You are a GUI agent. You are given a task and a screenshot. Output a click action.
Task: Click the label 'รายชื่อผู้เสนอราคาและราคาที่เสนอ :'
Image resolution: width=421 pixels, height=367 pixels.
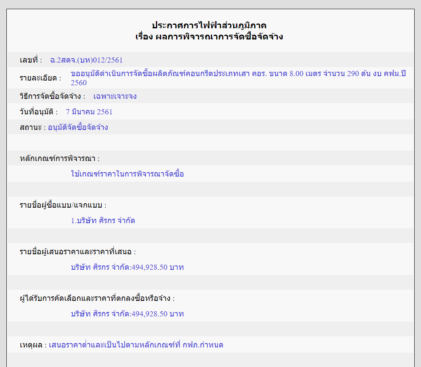78,252
